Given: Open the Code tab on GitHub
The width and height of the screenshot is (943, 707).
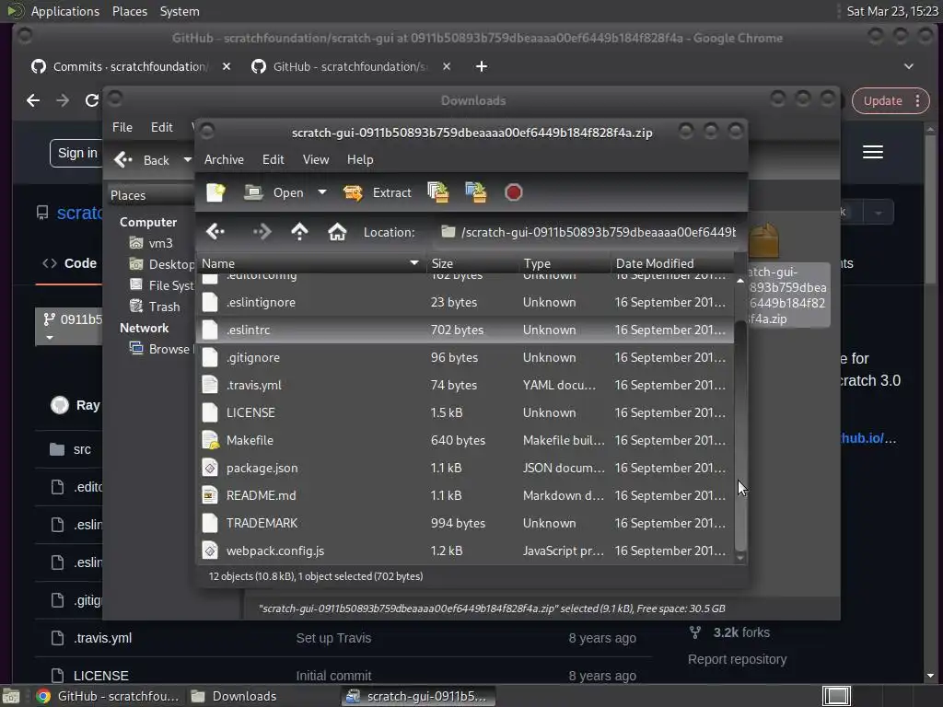Looking at the screenshot, I should [69, 263].
